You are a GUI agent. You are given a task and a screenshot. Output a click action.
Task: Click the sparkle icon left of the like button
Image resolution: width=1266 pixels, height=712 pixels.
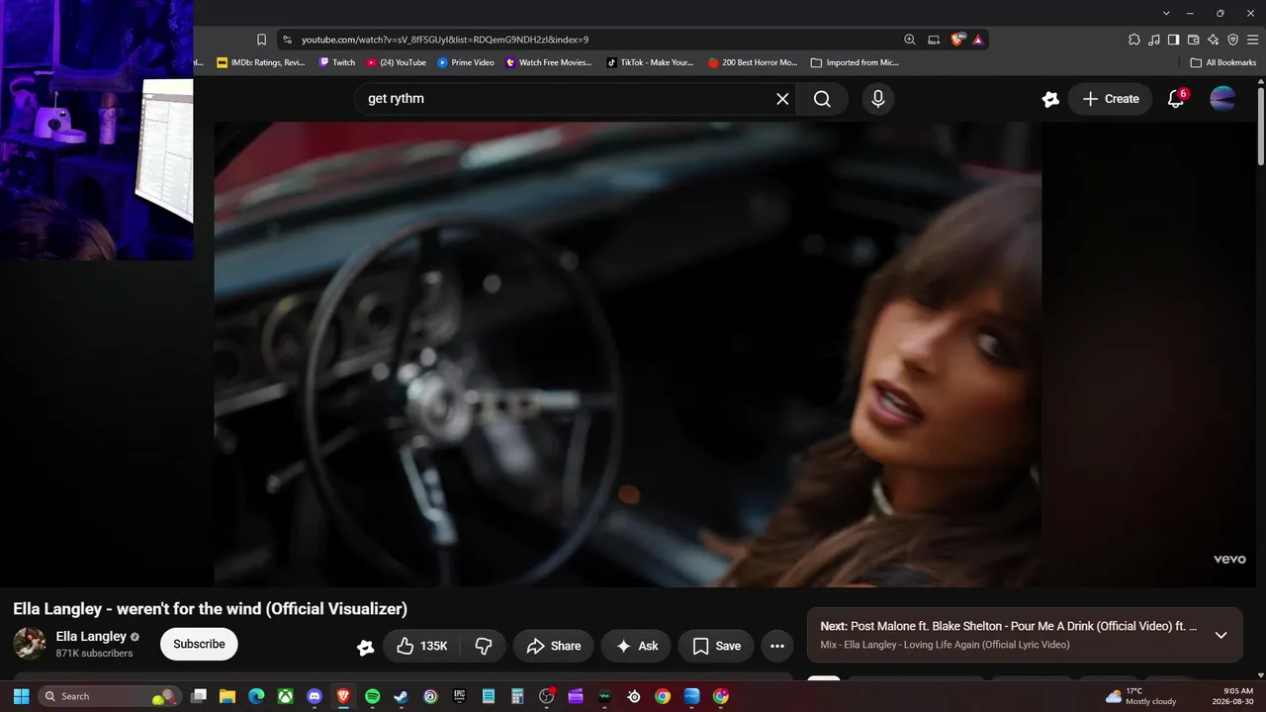coord(365,647)
